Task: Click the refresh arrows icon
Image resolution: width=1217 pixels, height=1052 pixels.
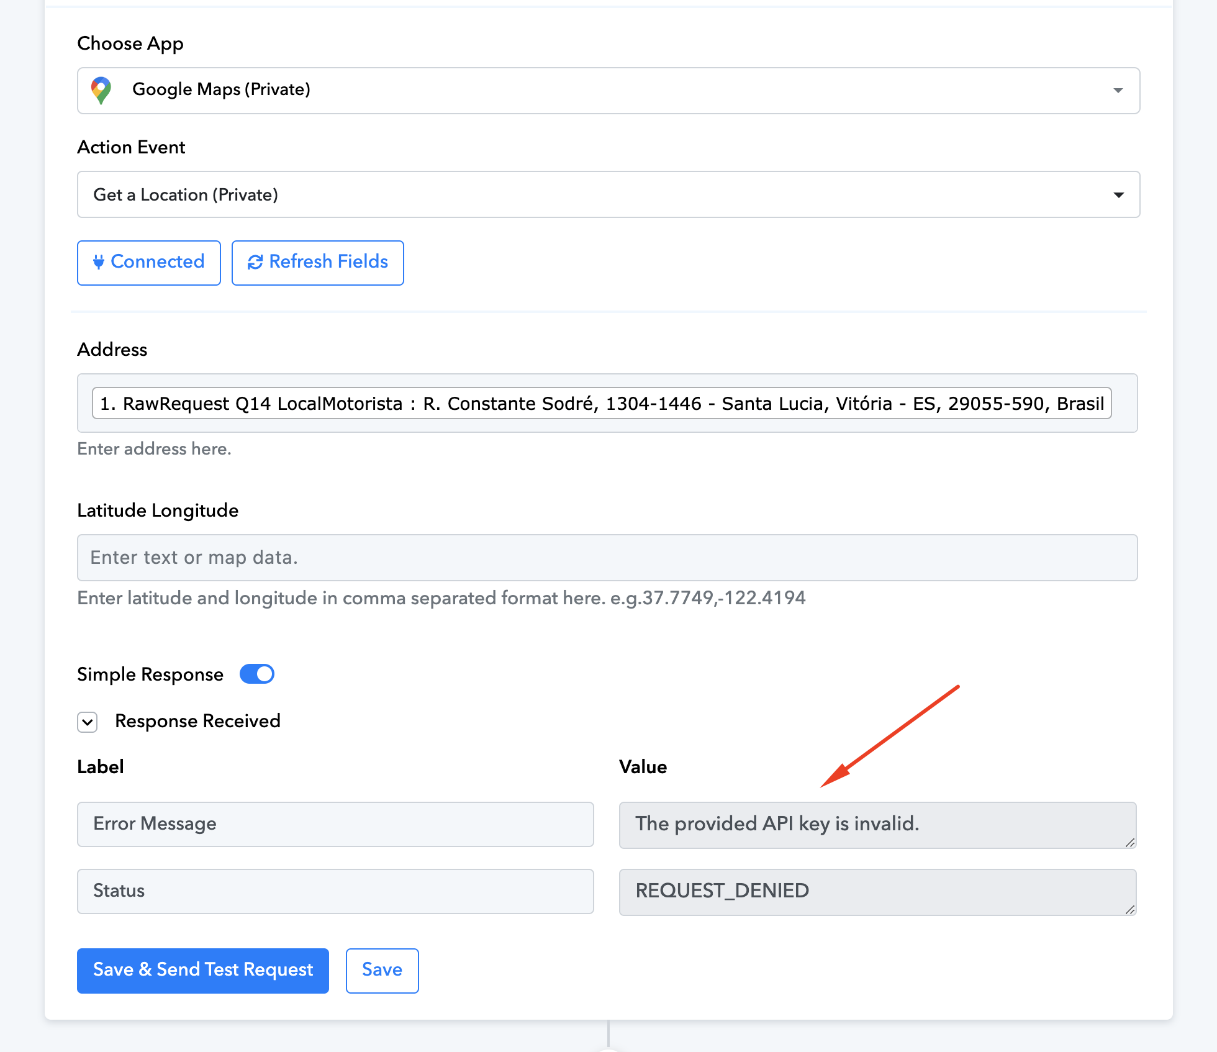Action: 255,262
